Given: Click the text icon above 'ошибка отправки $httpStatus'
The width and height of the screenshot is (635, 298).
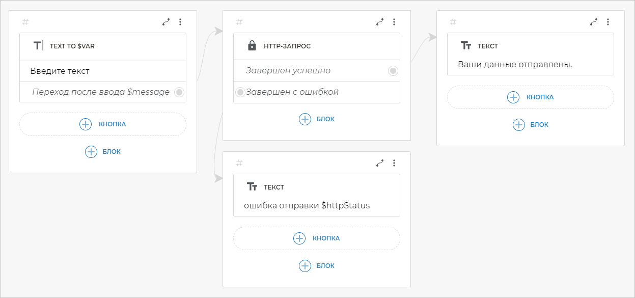Looking at the screenshot, I should (252, 187).
